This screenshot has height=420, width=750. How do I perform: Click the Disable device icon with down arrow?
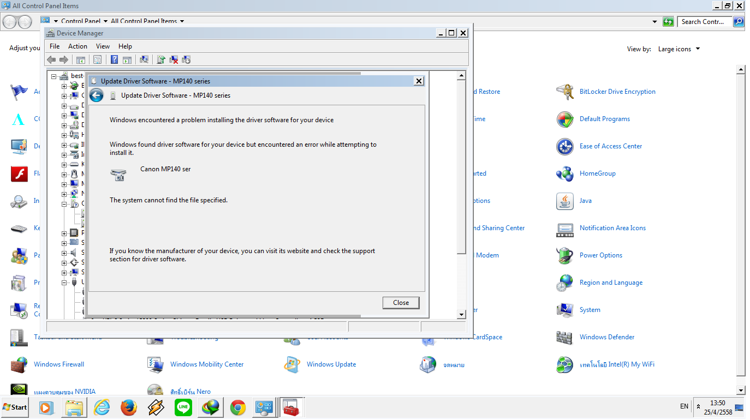click(x=186, y=59)
